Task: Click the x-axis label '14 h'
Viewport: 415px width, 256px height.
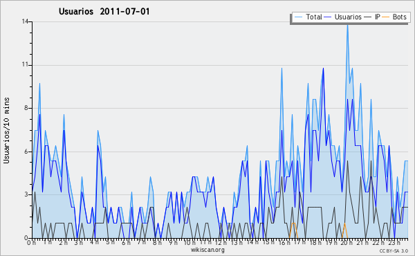Action: click(x=252, y=242)
